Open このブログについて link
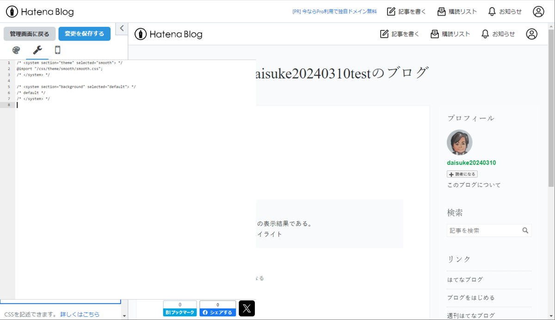The height and width of the screenshot is (320, 555). coord(474,185)
